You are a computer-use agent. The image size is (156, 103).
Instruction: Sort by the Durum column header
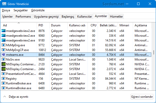click(58, 25)
